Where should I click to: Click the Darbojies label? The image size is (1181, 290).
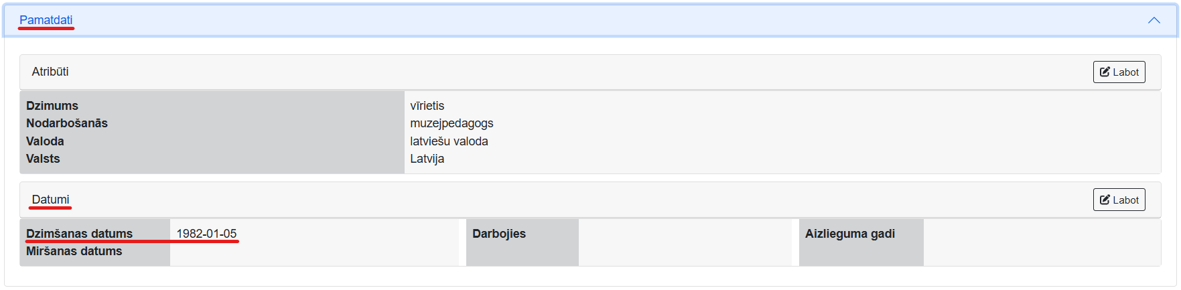click(498, 234)
